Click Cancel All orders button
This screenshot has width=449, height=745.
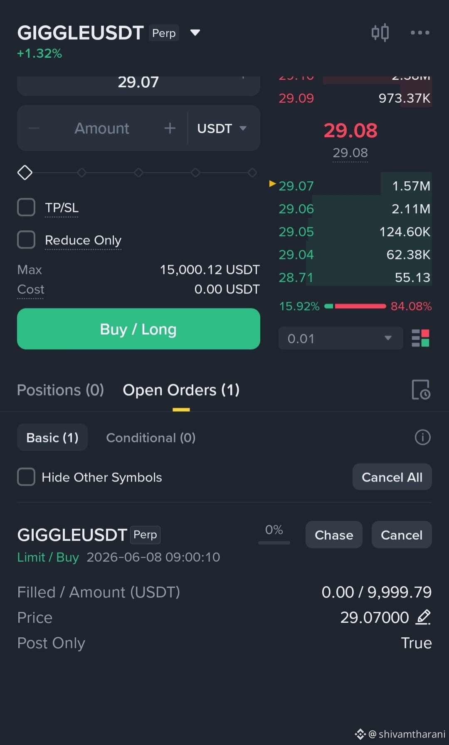coord(392,477)
